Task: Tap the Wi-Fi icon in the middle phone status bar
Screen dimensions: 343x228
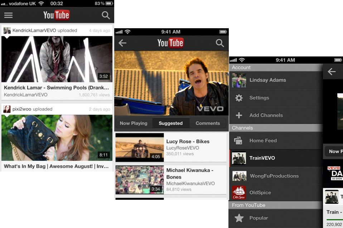Action: (127, 32)
